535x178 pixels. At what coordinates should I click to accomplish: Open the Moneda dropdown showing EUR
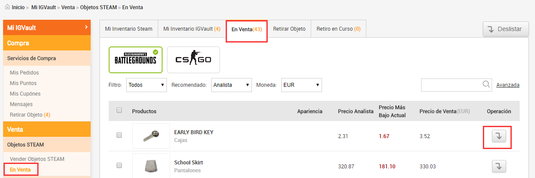pos(301,85)
